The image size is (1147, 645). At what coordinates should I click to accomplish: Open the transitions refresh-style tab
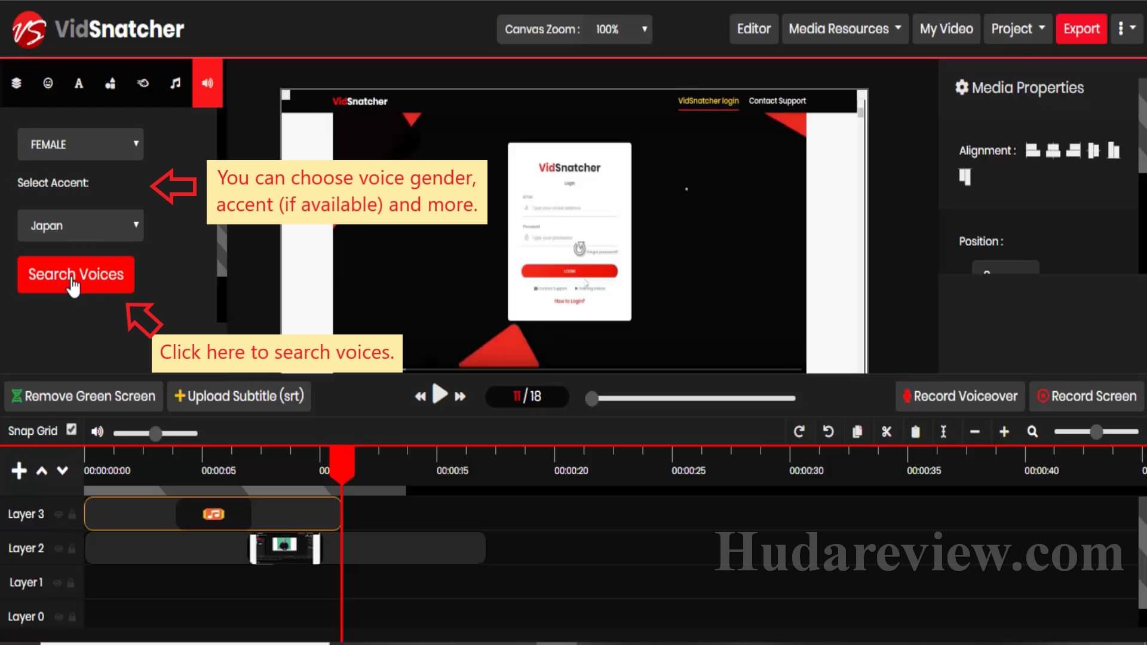143,83
